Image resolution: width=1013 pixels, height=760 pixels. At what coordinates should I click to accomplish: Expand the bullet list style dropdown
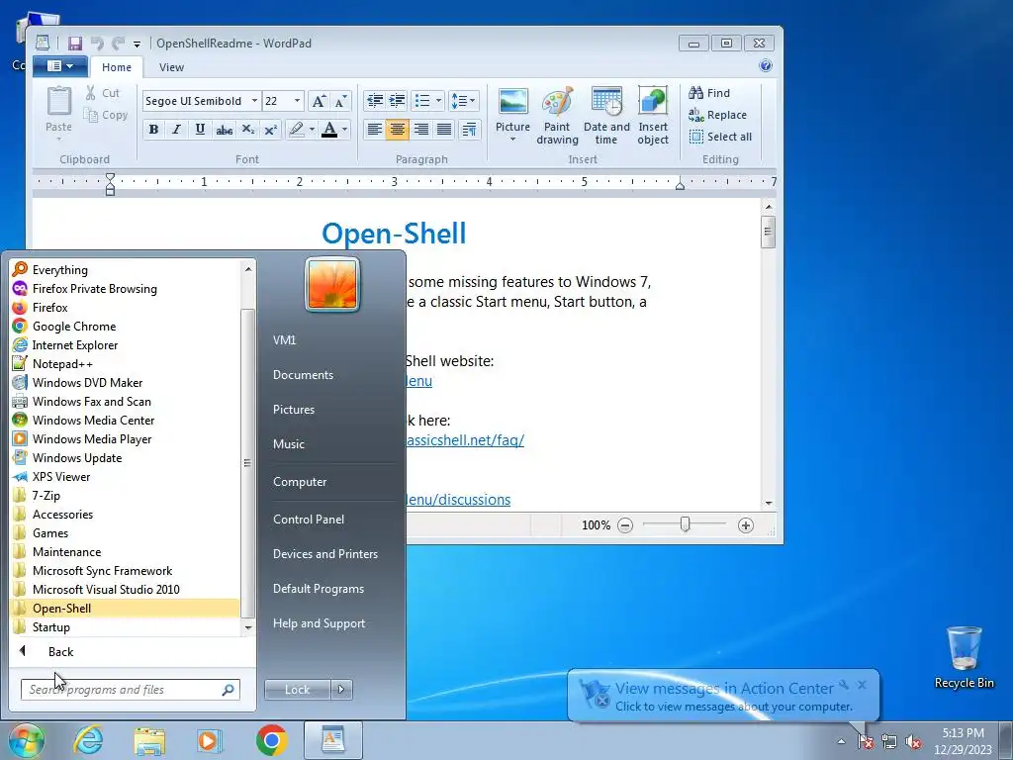(438, 100)
